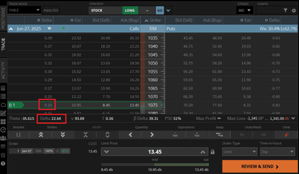This screenshot has width=299, height=174.
Task: Toggle the C call type chip
Action: [x=57, y=151]
